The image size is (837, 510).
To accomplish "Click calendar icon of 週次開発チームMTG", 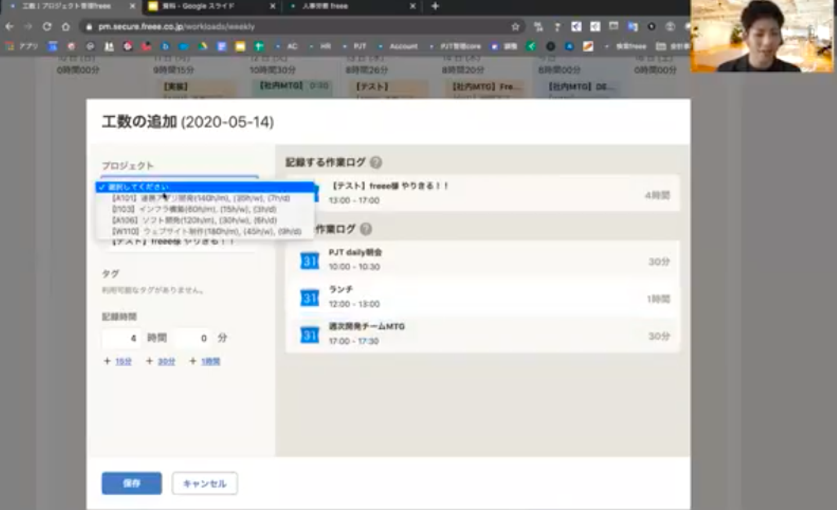I will coord(309,335).
